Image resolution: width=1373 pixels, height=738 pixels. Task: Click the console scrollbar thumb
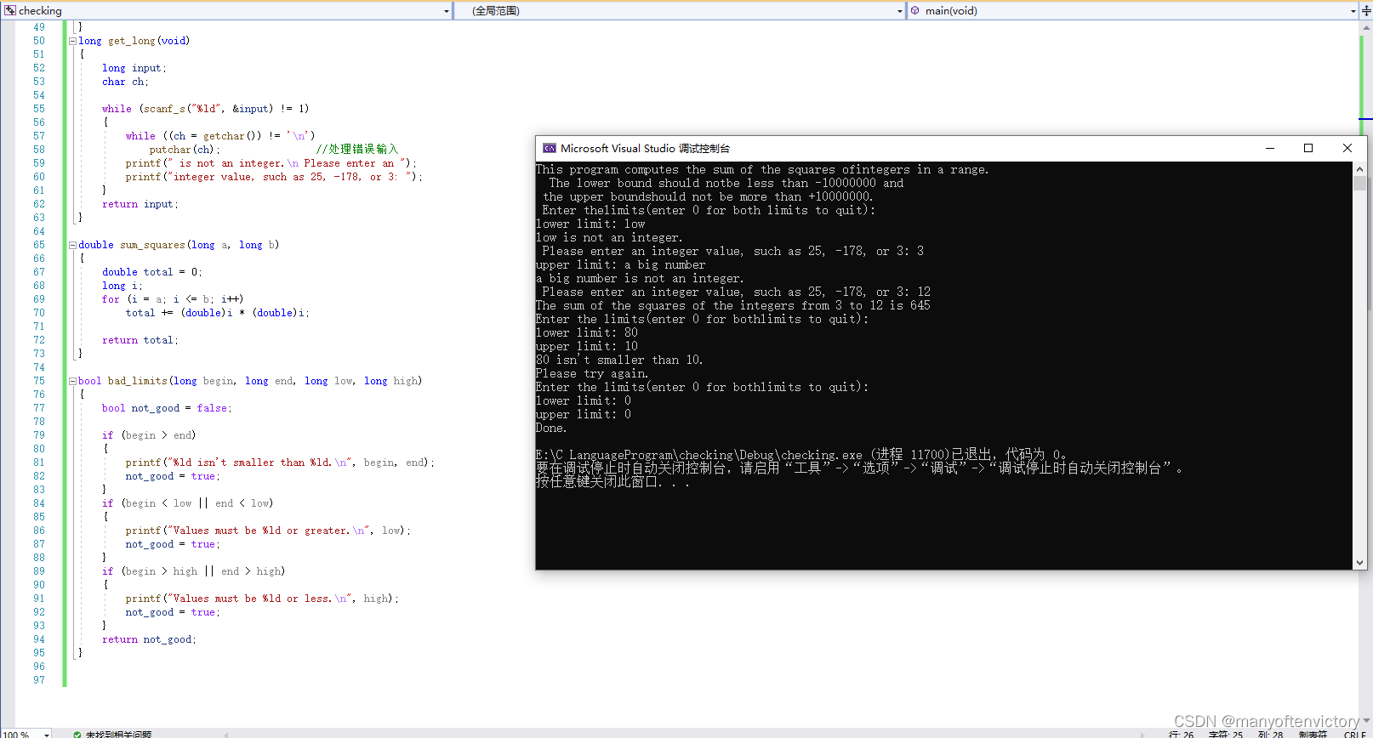coord(1359,183)
